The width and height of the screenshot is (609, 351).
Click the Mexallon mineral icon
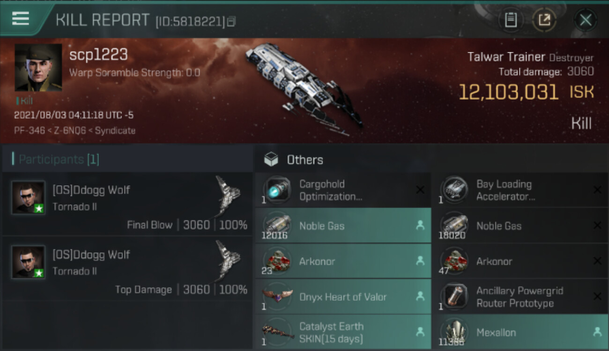click(455, 332)
